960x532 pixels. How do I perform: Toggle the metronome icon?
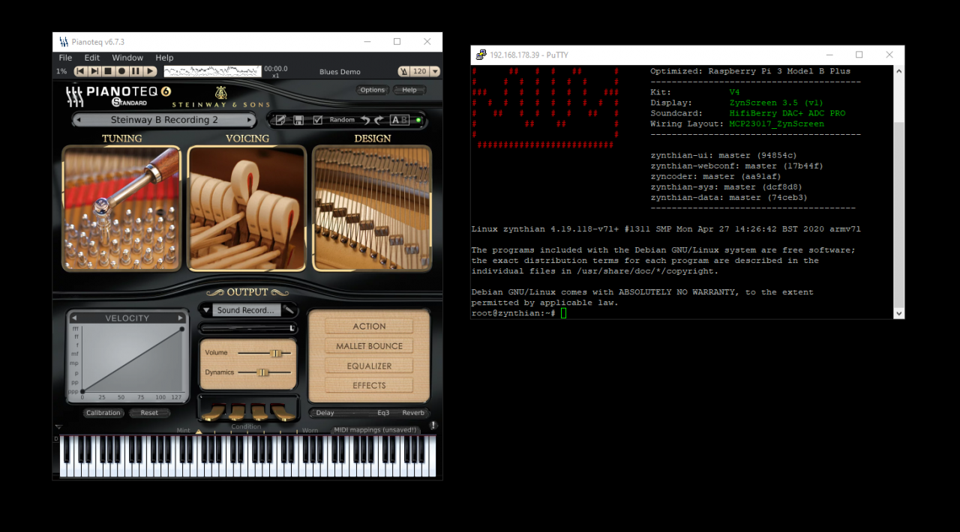point(404,71)
